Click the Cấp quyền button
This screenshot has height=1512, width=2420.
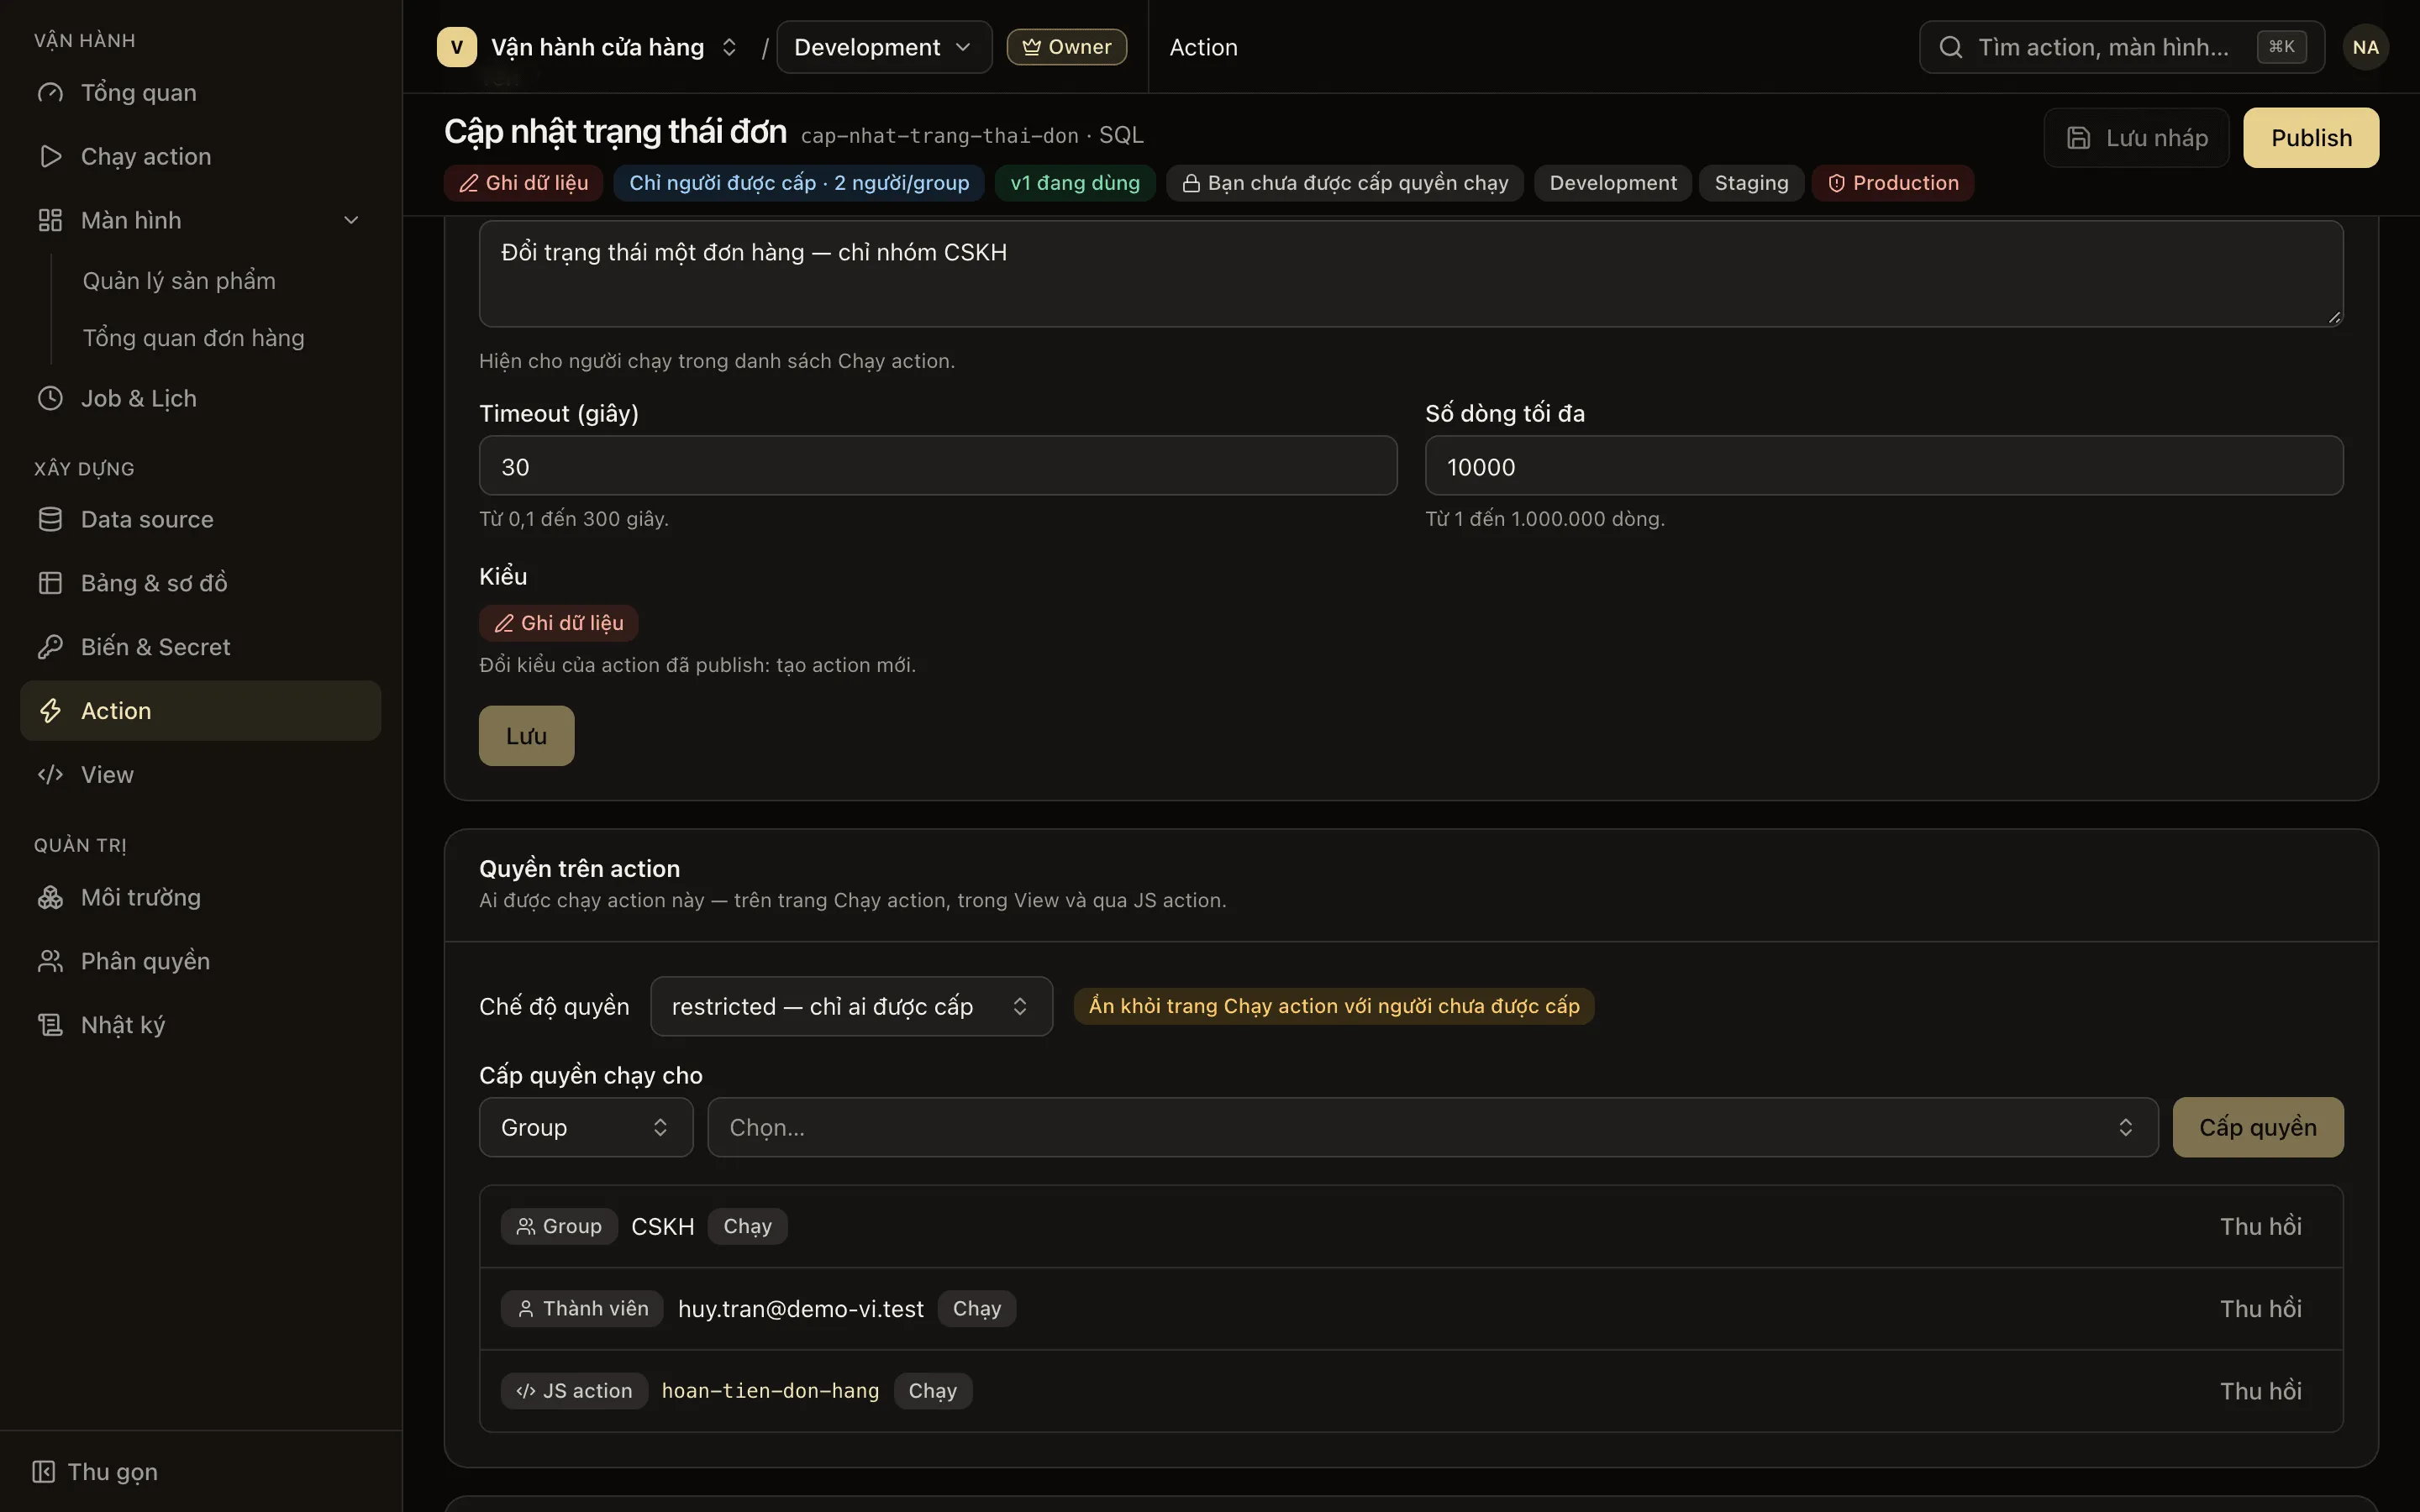point(2257,1127)
